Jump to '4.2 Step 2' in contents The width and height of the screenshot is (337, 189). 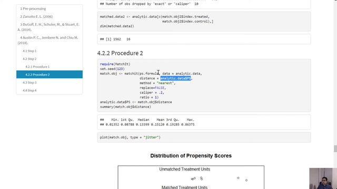(x=29, y=59)
